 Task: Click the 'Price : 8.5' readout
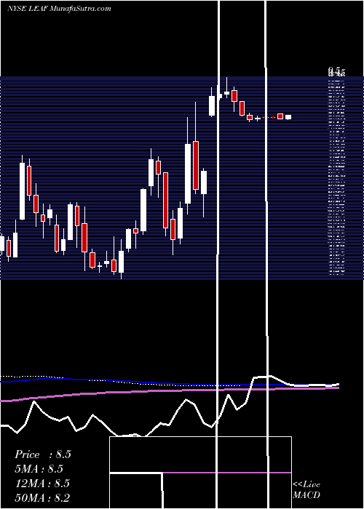click(43, 454)
